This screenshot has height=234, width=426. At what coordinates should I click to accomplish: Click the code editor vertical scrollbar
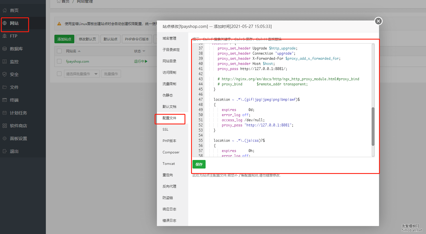coord(373,126)
